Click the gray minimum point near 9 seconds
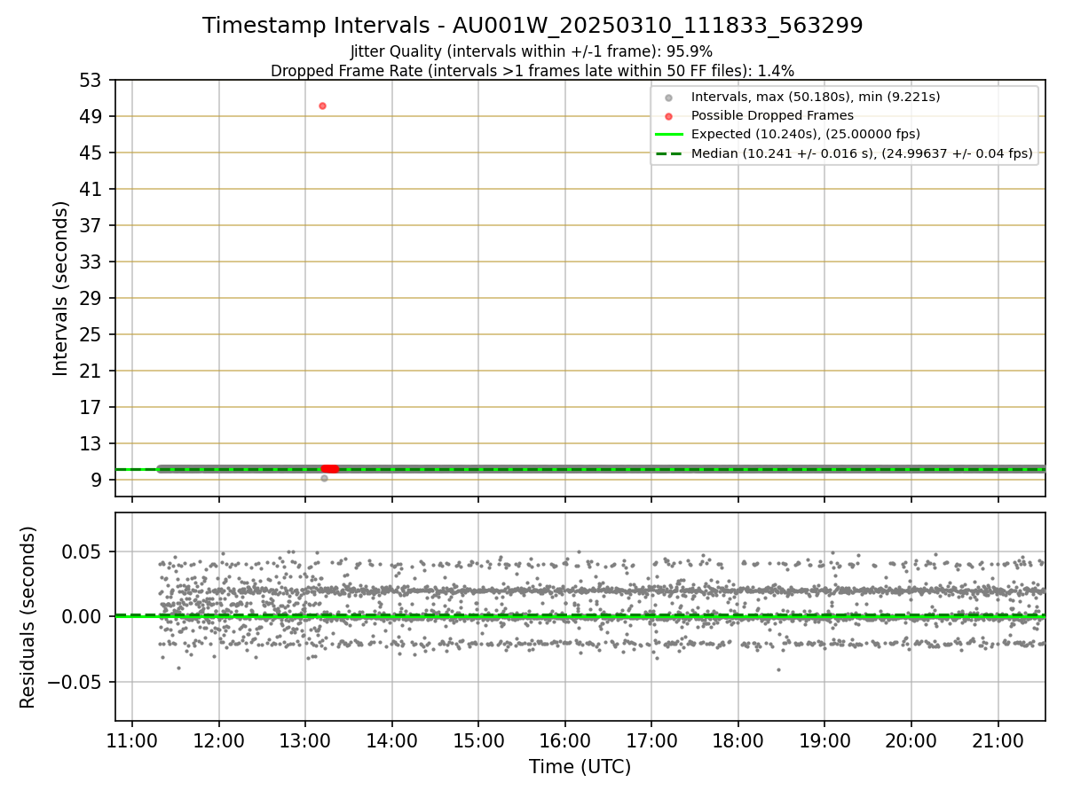This screenshot has height=798, width=1065. [324, 478]
